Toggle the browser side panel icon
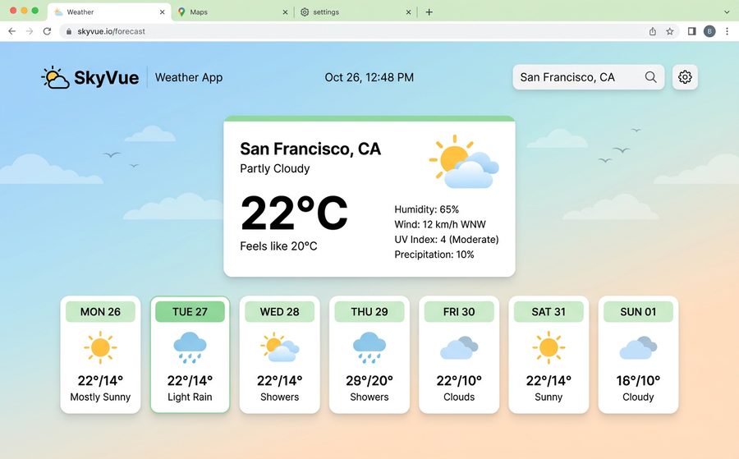Viewport: 739px width, 459px height. click(692, 31)
